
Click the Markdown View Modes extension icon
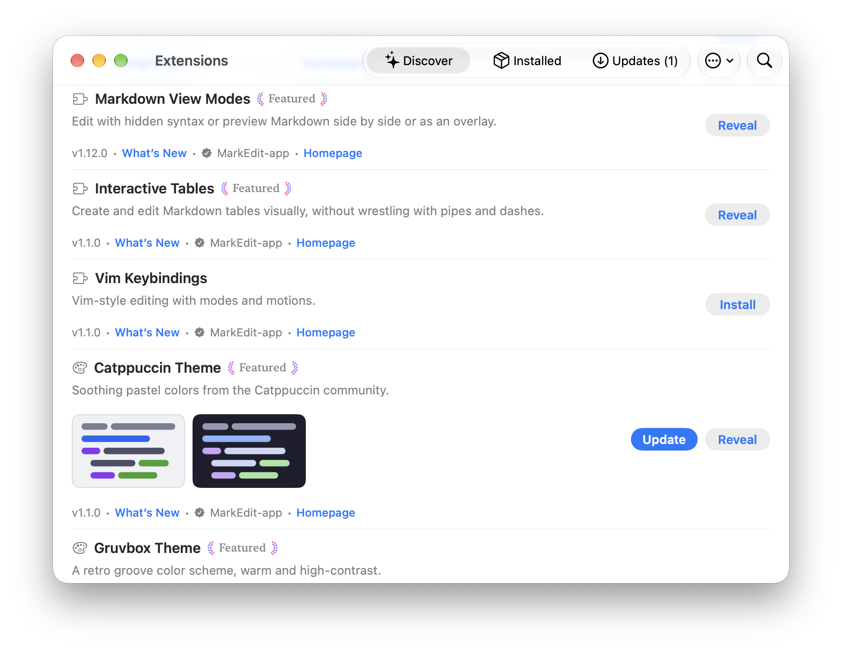tap(80, 99)
